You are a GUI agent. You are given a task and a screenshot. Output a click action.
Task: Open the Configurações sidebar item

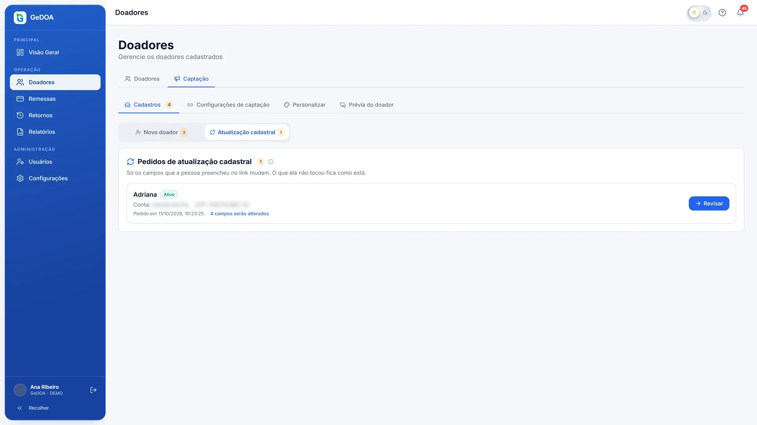coord(55,178)
